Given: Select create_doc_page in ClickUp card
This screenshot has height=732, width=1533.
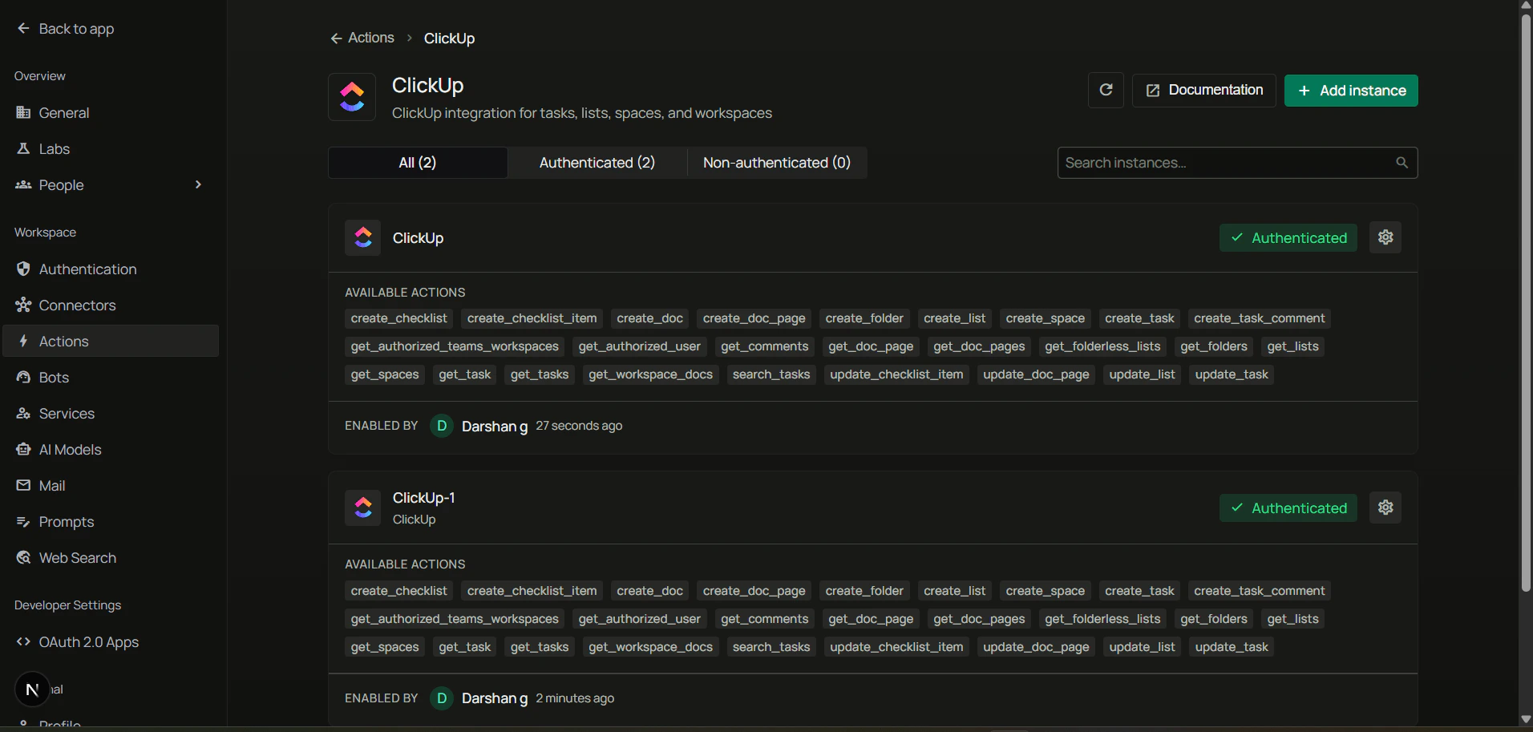Looking at the screenshot, I should (x=754, y=318).
